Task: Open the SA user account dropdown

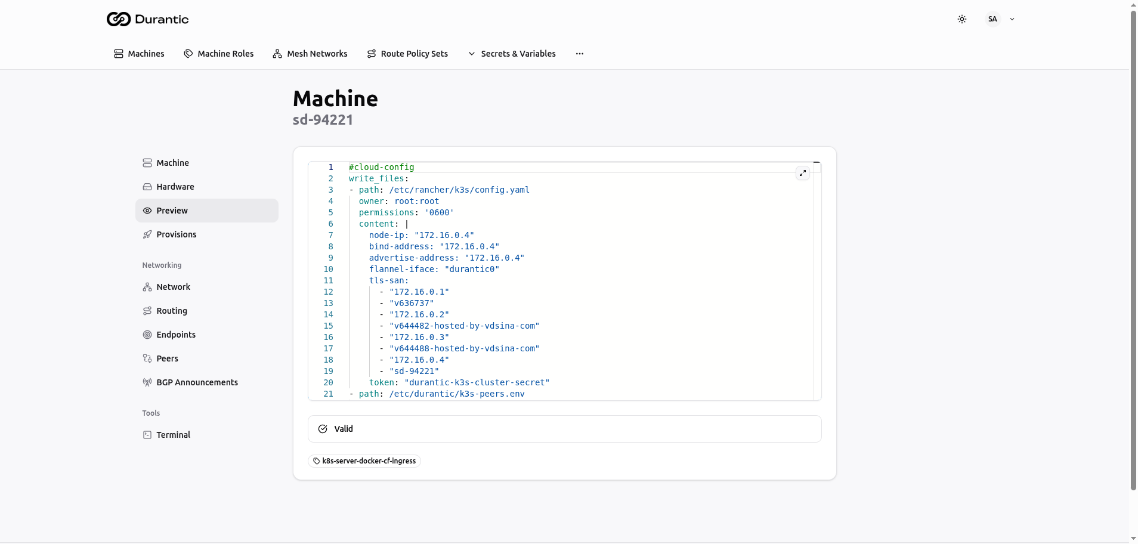Action: [1000, 19]
